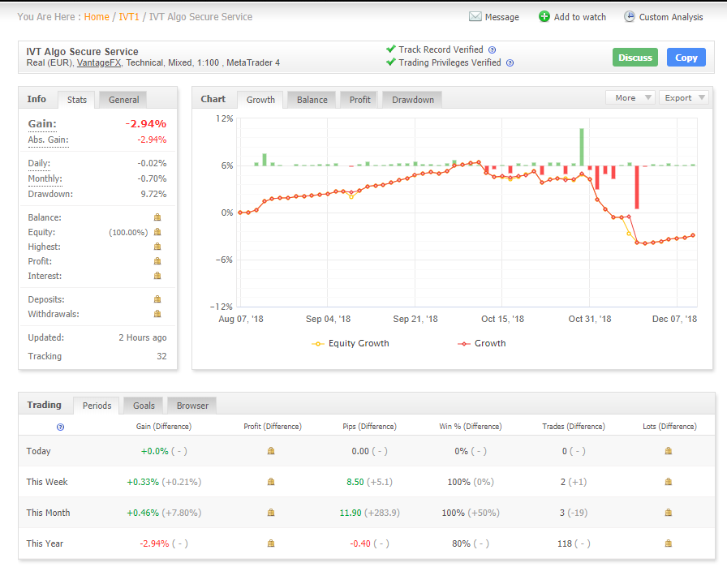The height and width of the screenshot is (567, 727).
Task: Click the help icon under Trading header
Action: (60, 427)
